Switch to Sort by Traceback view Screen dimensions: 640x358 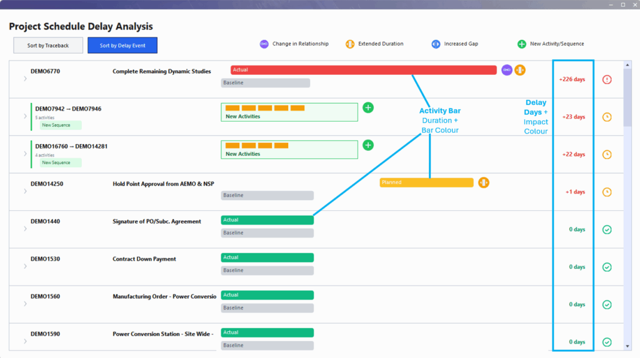48,46
